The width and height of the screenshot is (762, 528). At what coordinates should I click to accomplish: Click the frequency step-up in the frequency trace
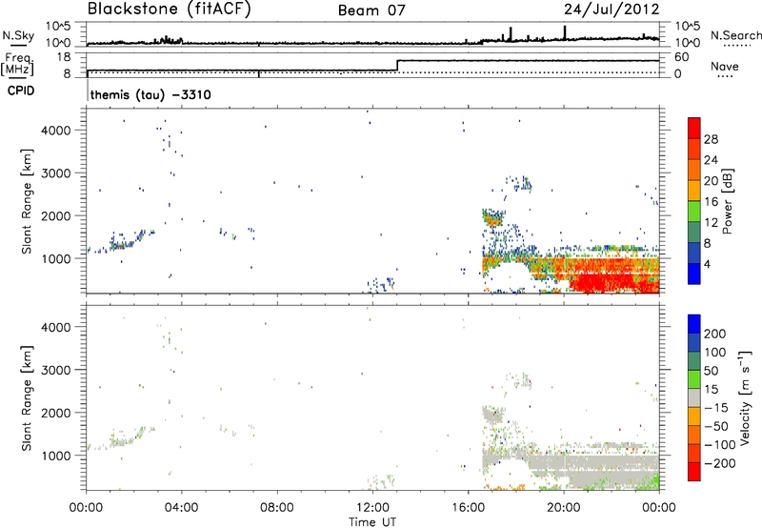tap(397, 66)
